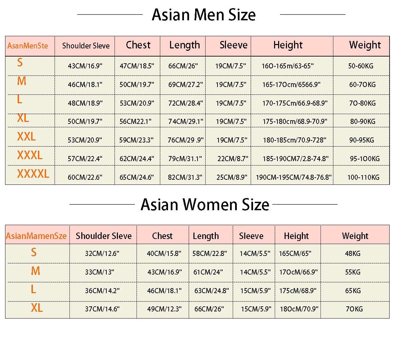Click the "65KG" weight cell
Image resolution: width=394 pixels, height=349 pixels.
click(353, 290)
